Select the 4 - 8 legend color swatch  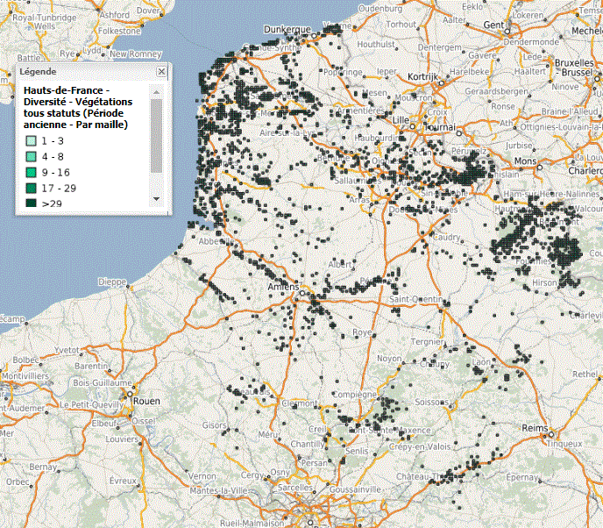pos(30,156)
